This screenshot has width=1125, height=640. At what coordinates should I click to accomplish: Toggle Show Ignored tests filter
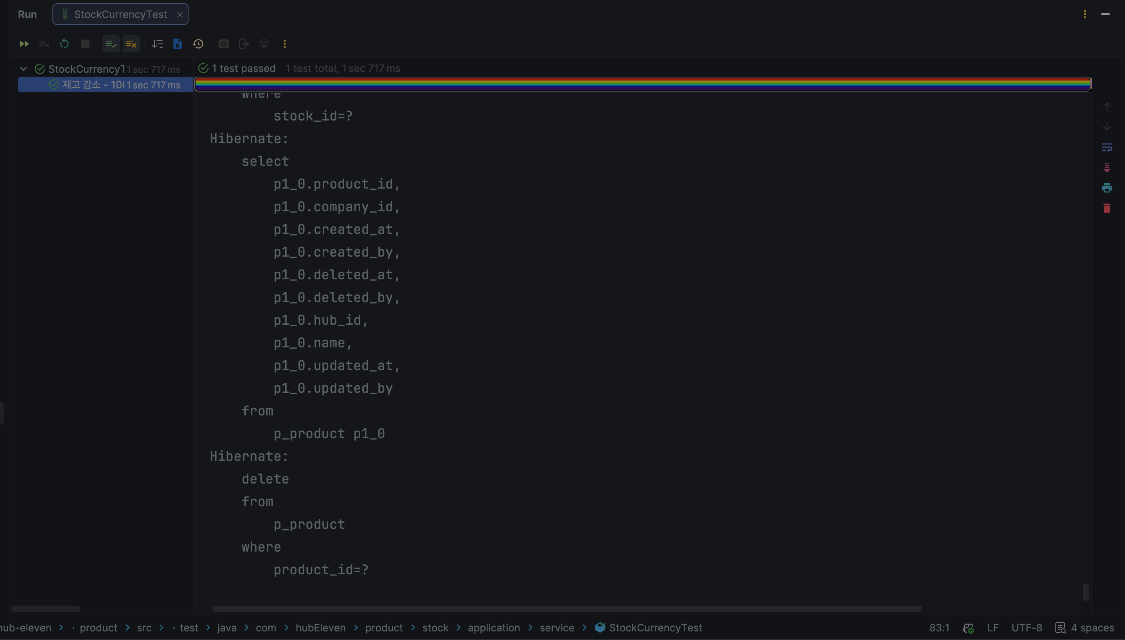pos(131,44)
